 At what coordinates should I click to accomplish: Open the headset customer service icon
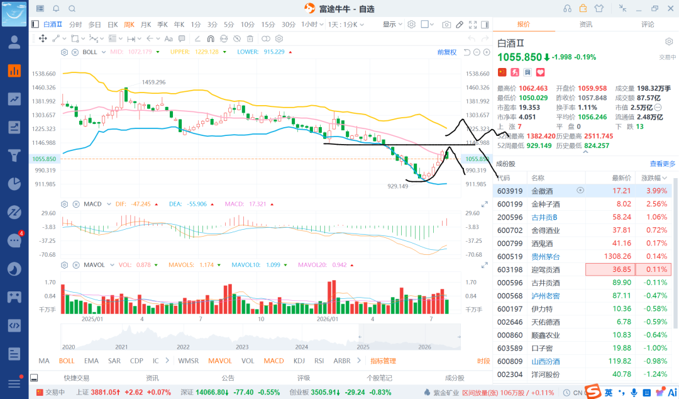(567, 9)
